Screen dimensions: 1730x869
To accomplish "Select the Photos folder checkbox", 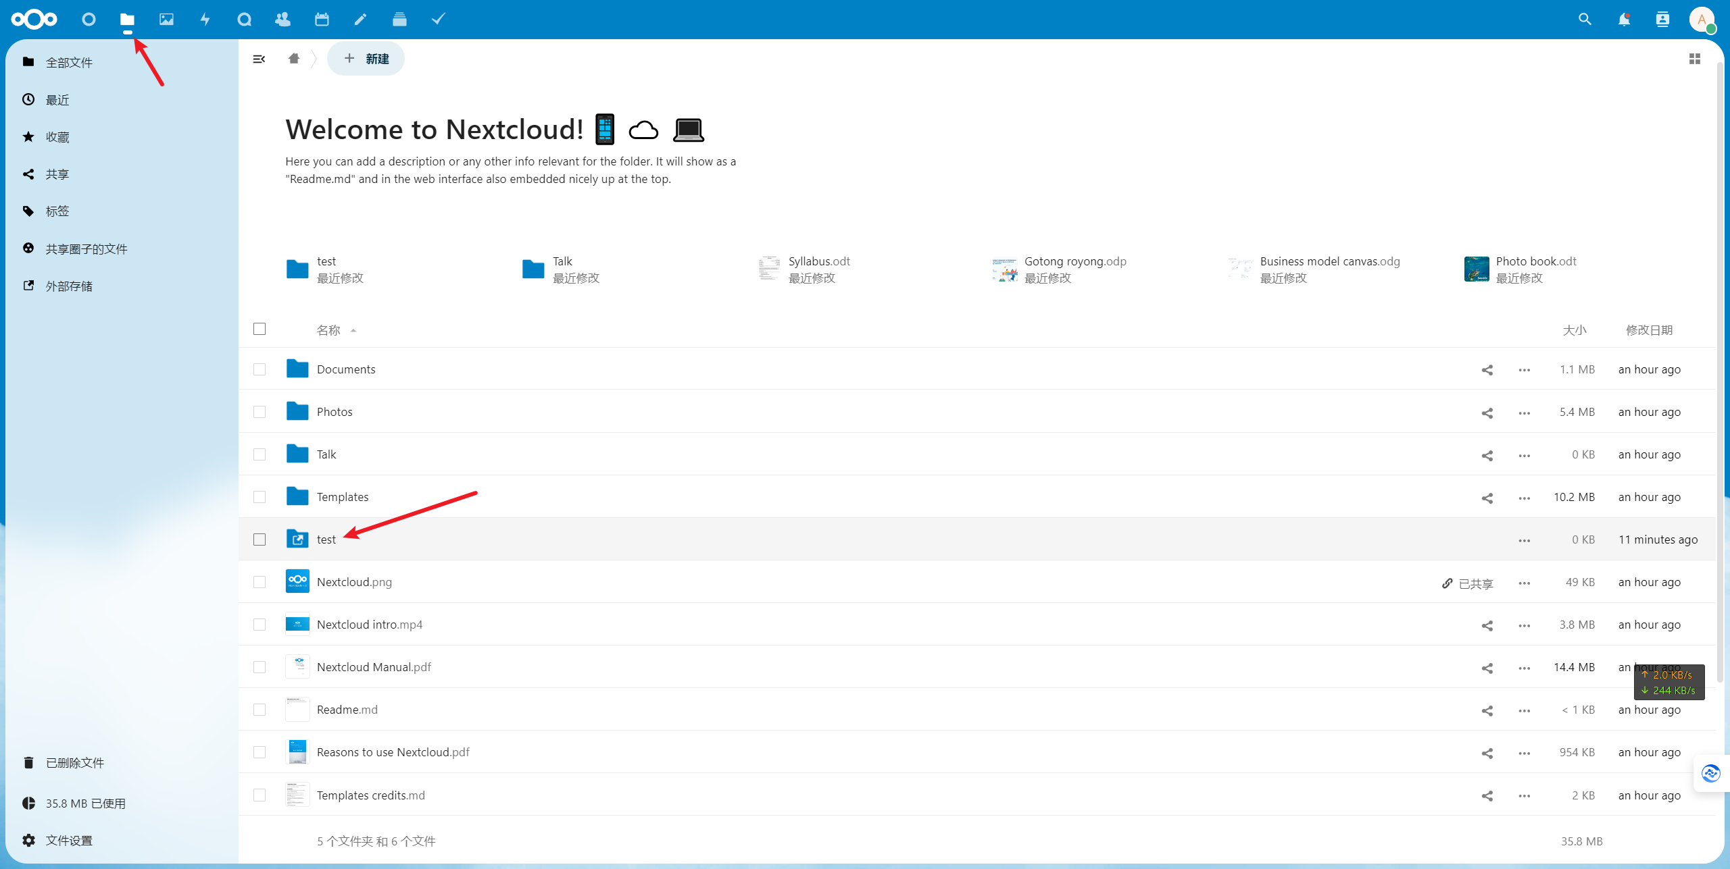I will (259, 412).
